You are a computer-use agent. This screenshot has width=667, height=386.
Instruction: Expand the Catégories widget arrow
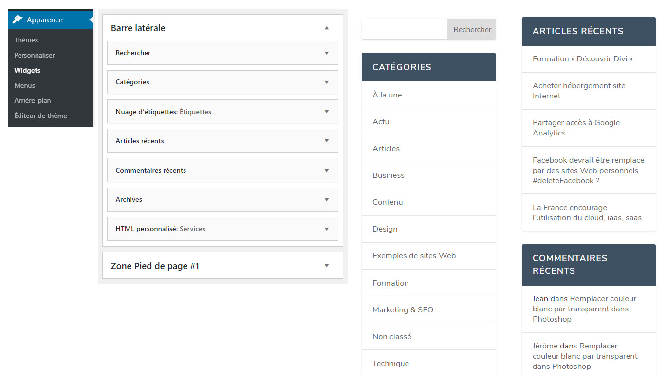327,82
